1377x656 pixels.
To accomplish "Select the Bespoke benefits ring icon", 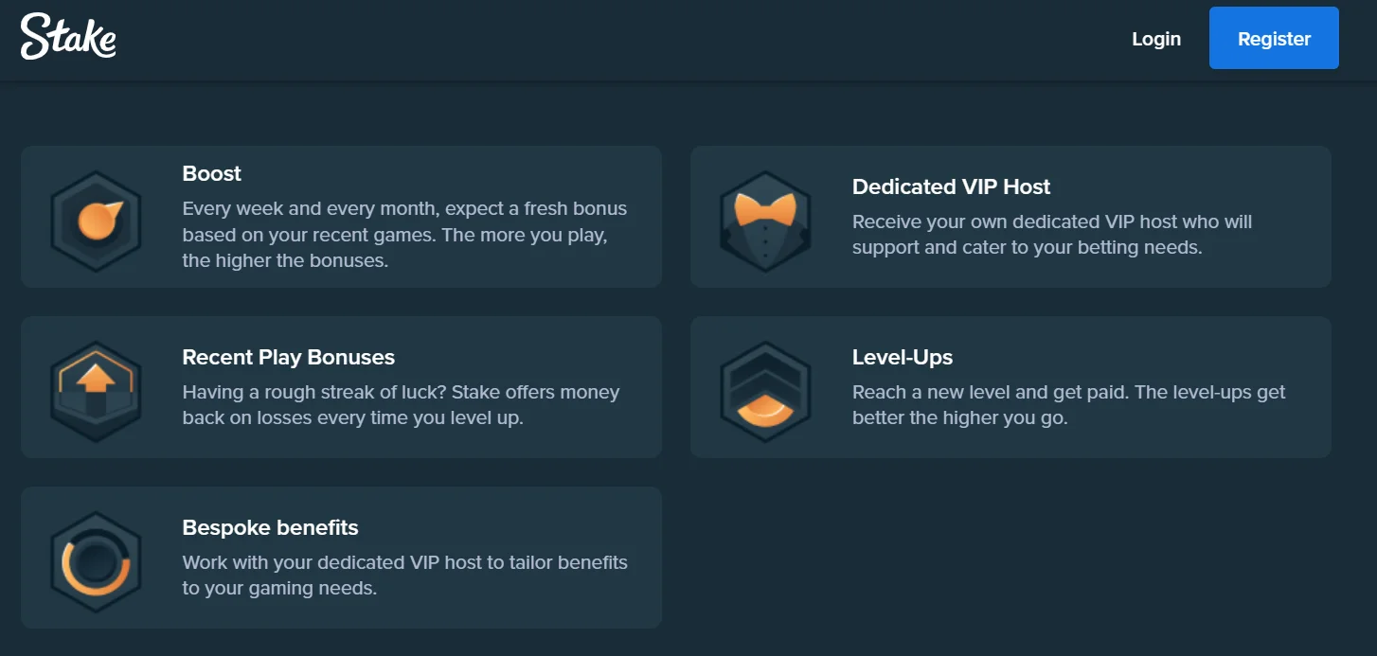I will 96,558.
